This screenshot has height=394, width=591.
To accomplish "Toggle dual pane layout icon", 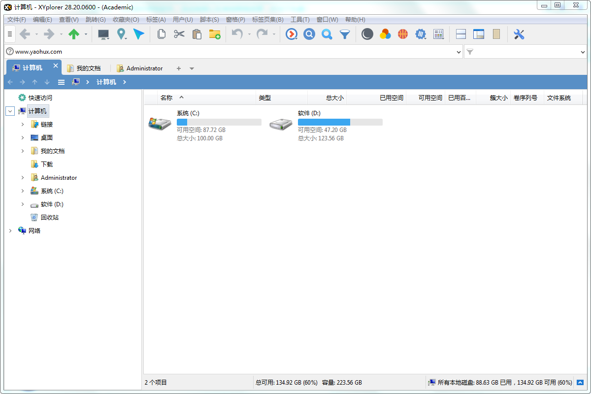I will (461, 34).
